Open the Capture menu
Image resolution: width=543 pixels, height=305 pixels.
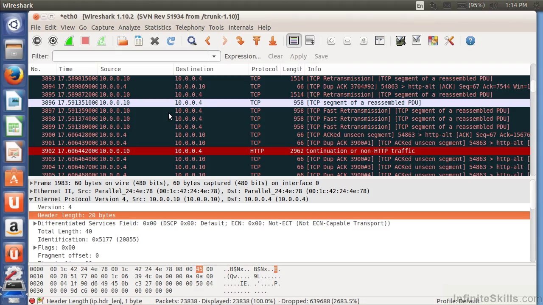point(103,28)
